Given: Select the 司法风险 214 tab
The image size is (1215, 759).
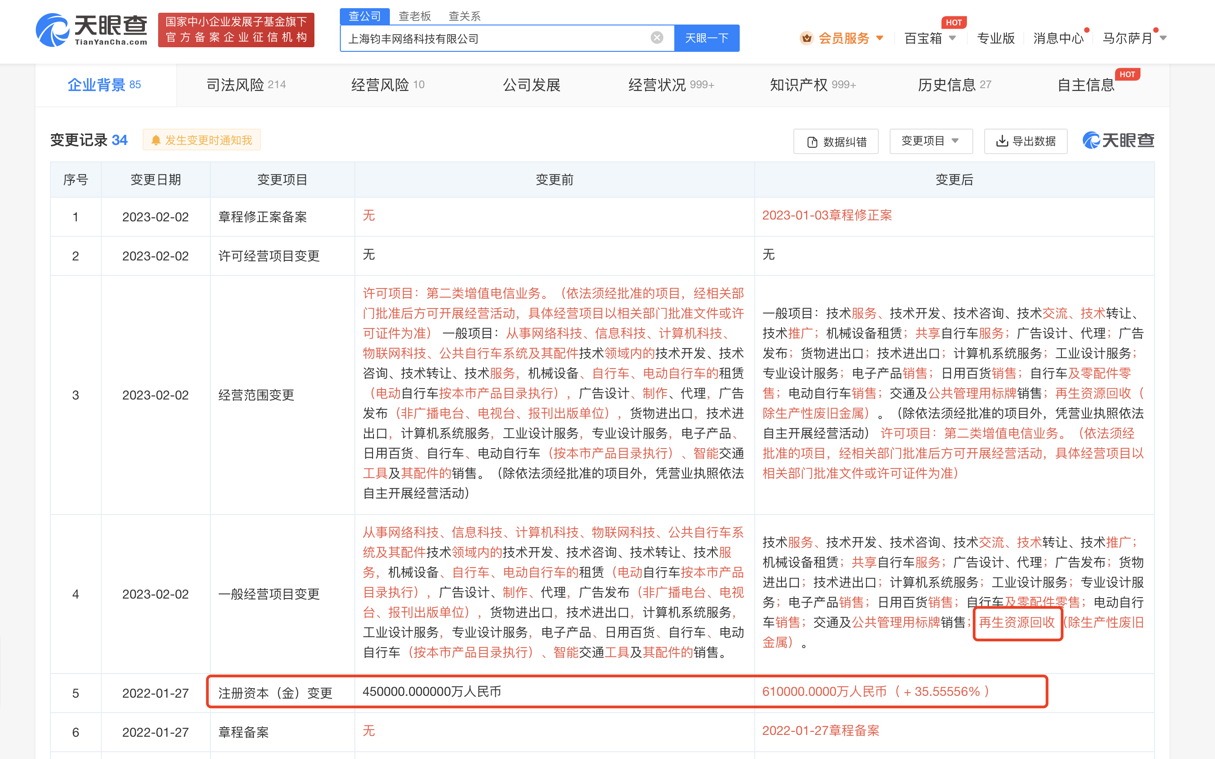Looking at the screenshot, I should point(246,85).
